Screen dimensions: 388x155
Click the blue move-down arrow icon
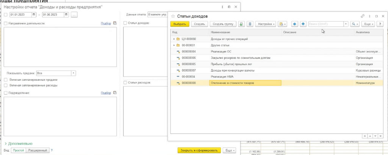[304, 24]
